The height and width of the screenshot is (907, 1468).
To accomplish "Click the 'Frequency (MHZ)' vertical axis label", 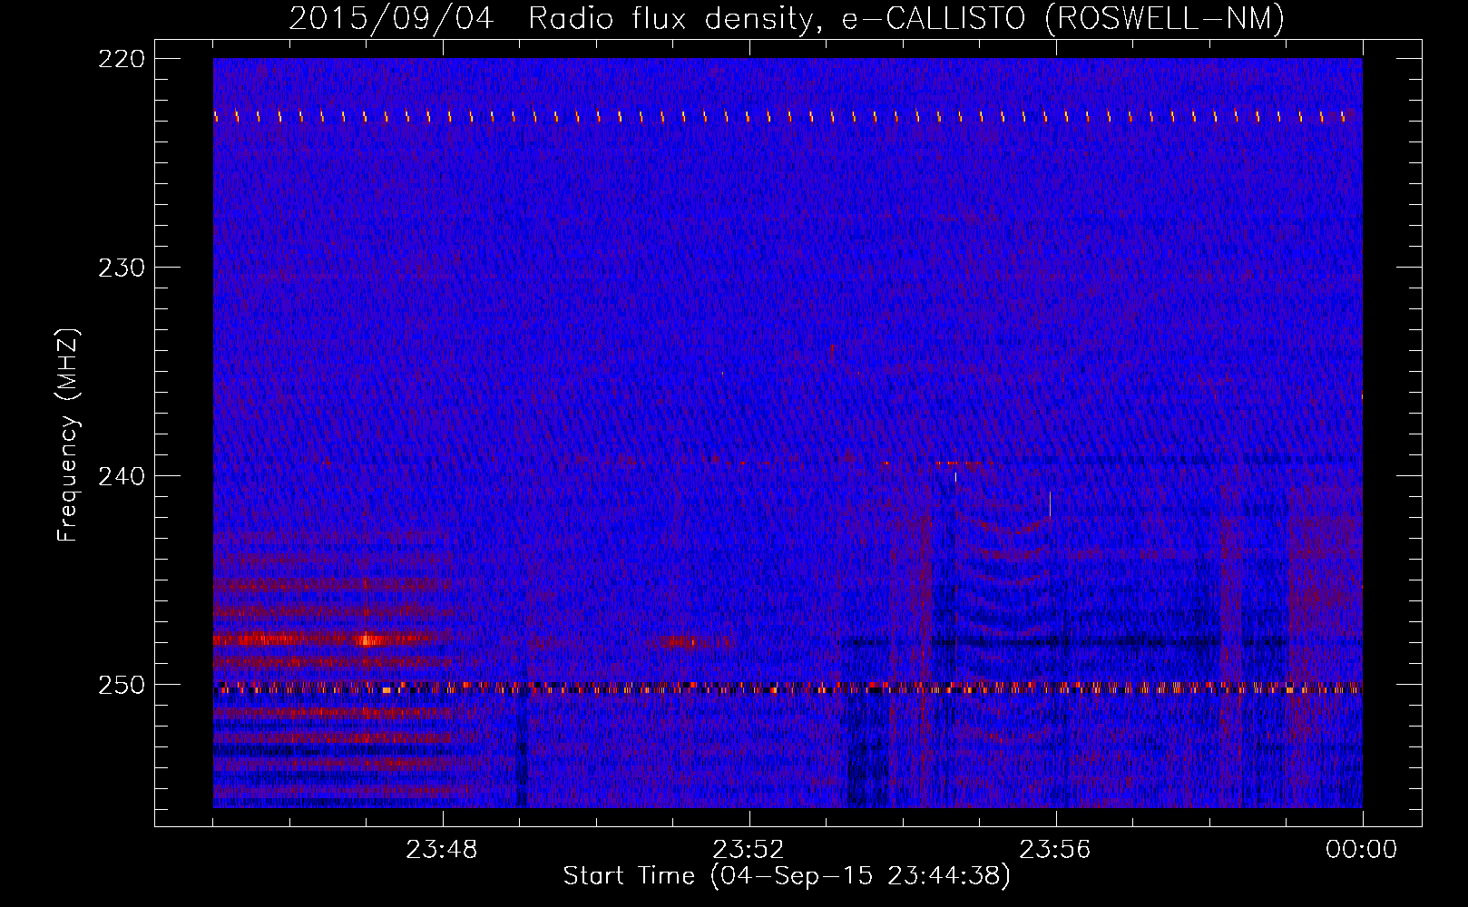I will click(x=68, y=434).
